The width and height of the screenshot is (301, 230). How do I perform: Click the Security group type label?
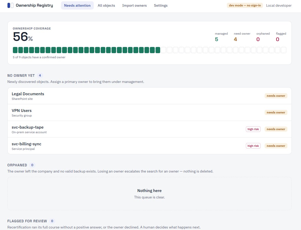pyautogui.click(x=22, y=116)
